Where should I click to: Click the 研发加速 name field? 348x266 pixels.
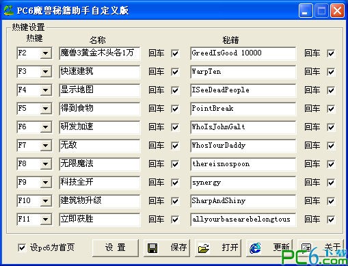(x=100, y=127)
